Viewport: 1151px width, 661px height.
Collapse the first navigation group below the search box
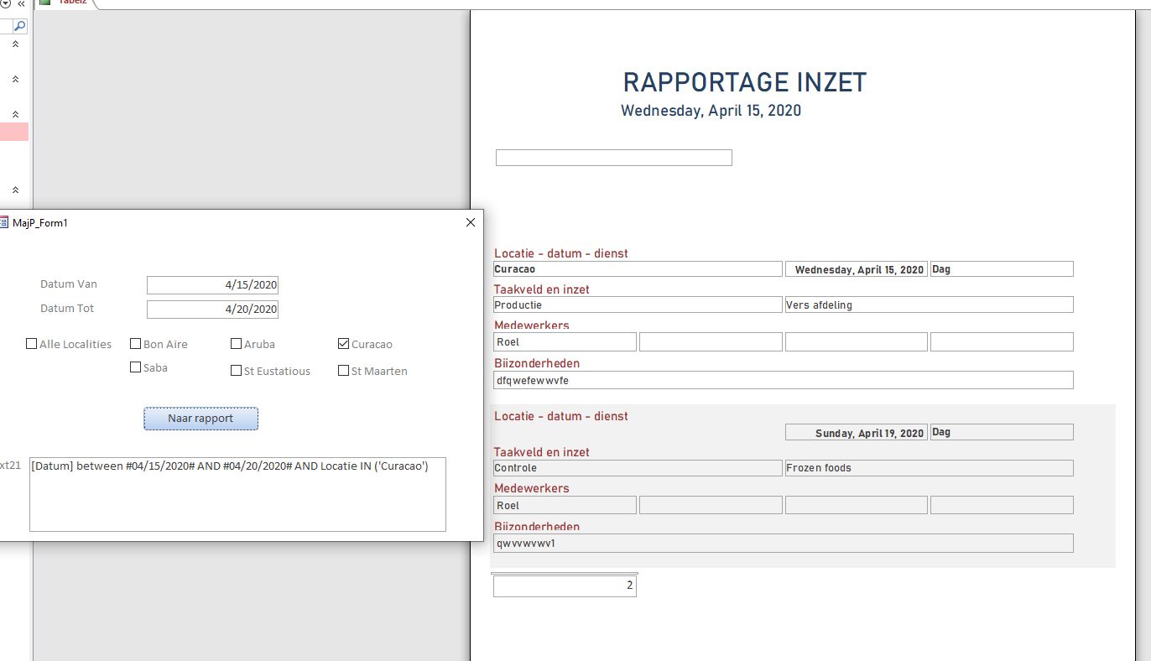coord(16,44)
